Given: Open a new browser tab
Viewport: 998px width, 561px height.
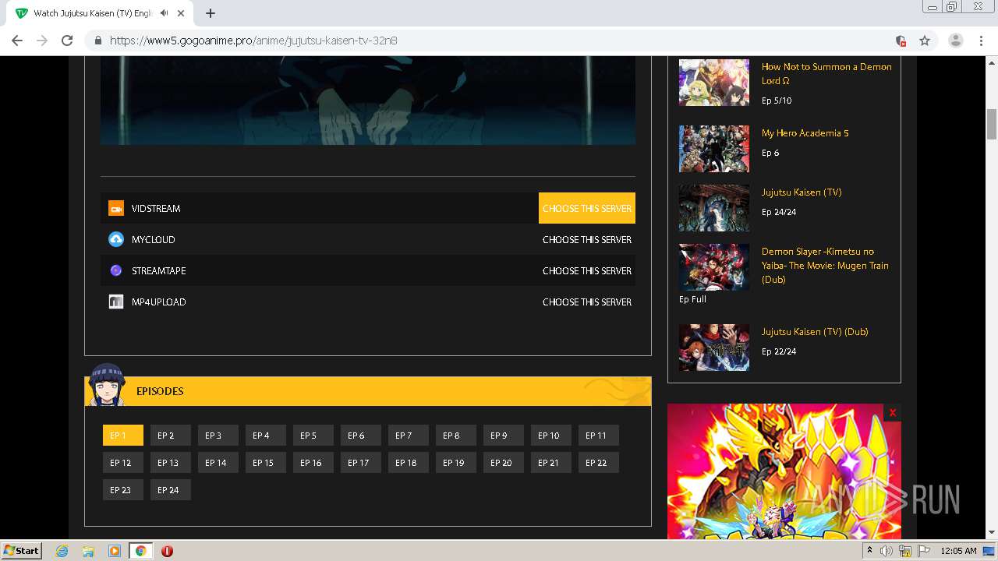Looking at the screenshot, I should click(x=210, y=13).
